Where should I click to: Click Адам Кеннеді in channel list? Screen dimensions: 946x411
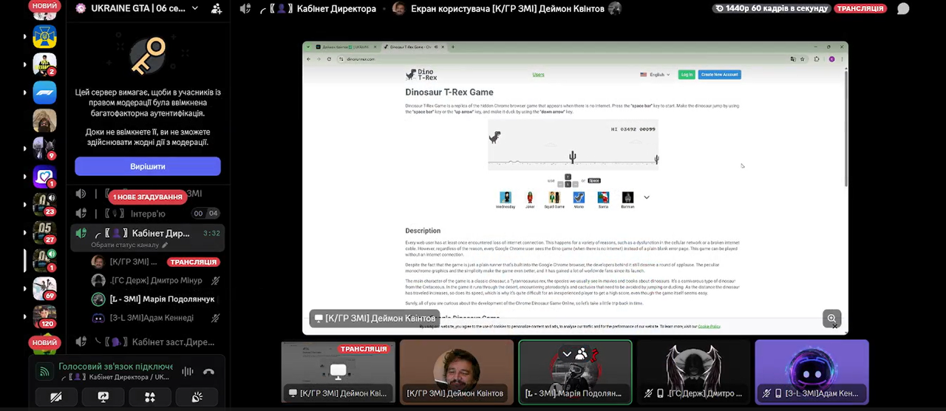point(156,318)
